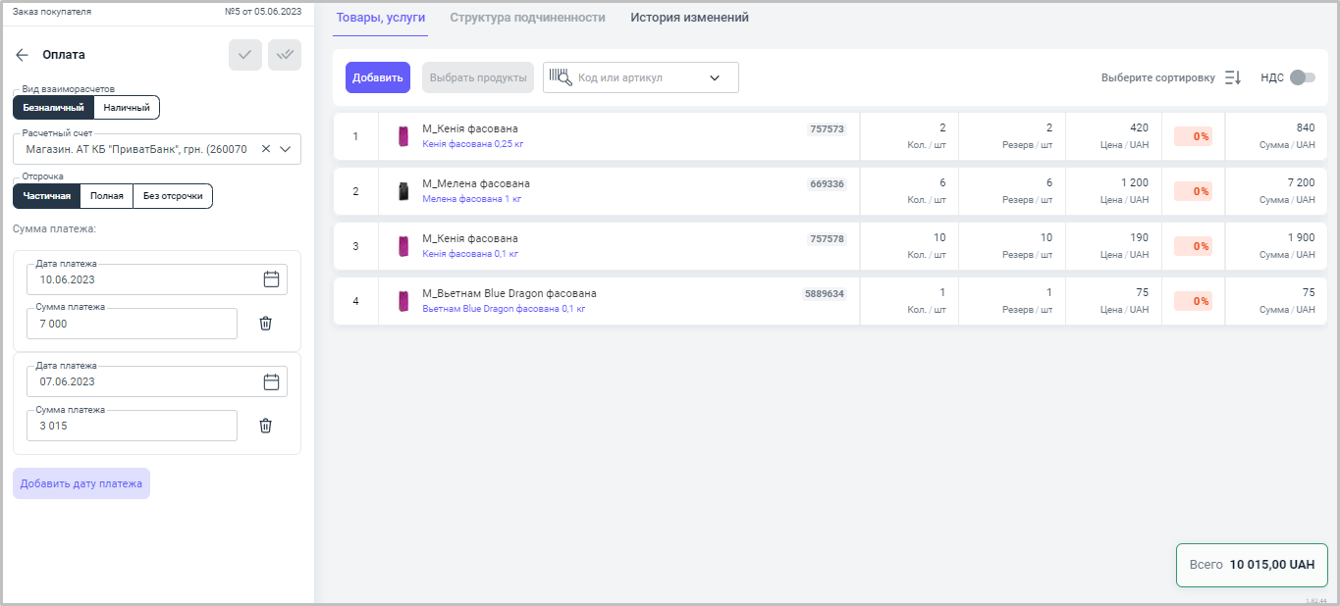Click the sort order icon

coord(1233,77)
